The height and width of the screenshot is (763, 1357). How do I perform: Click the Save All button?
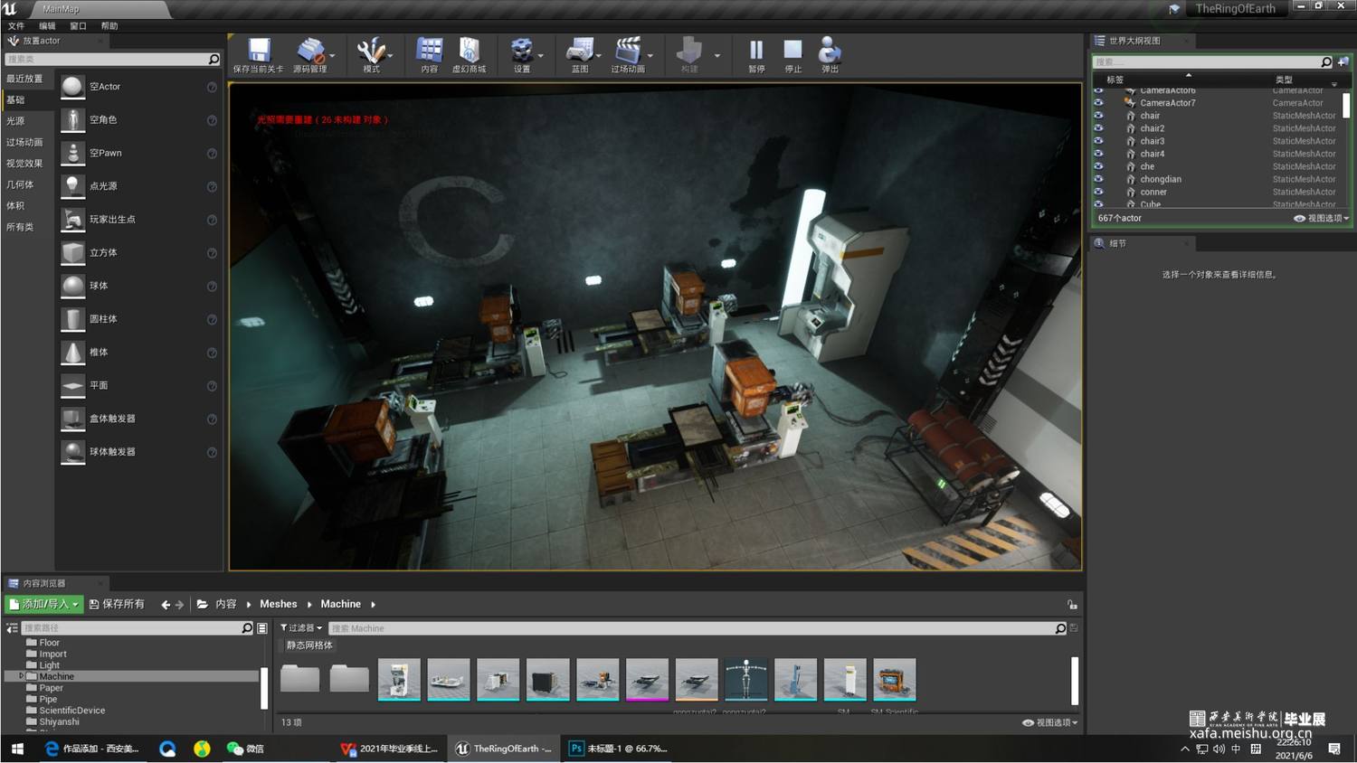pyautogui.click(x=118, y=604)
